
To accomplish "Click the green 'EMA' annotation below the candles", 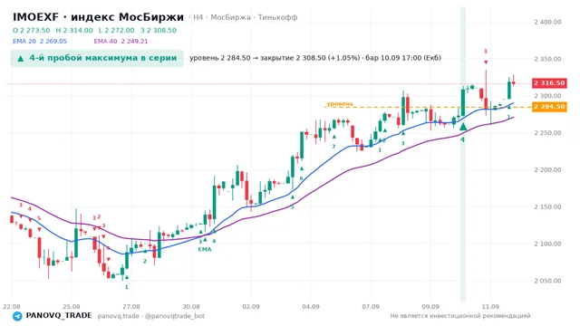I will click(205, 250).
